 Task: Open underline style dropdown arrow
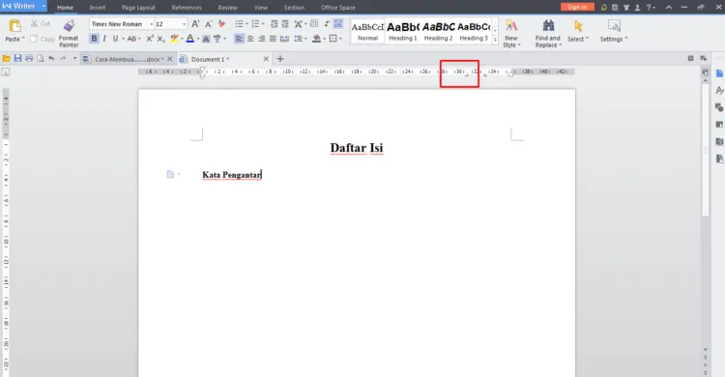[x=123, y=39]
